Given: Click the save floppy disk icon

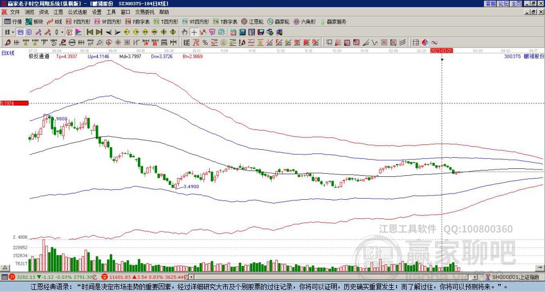Looking at the screenshot, I should [261, 33].
